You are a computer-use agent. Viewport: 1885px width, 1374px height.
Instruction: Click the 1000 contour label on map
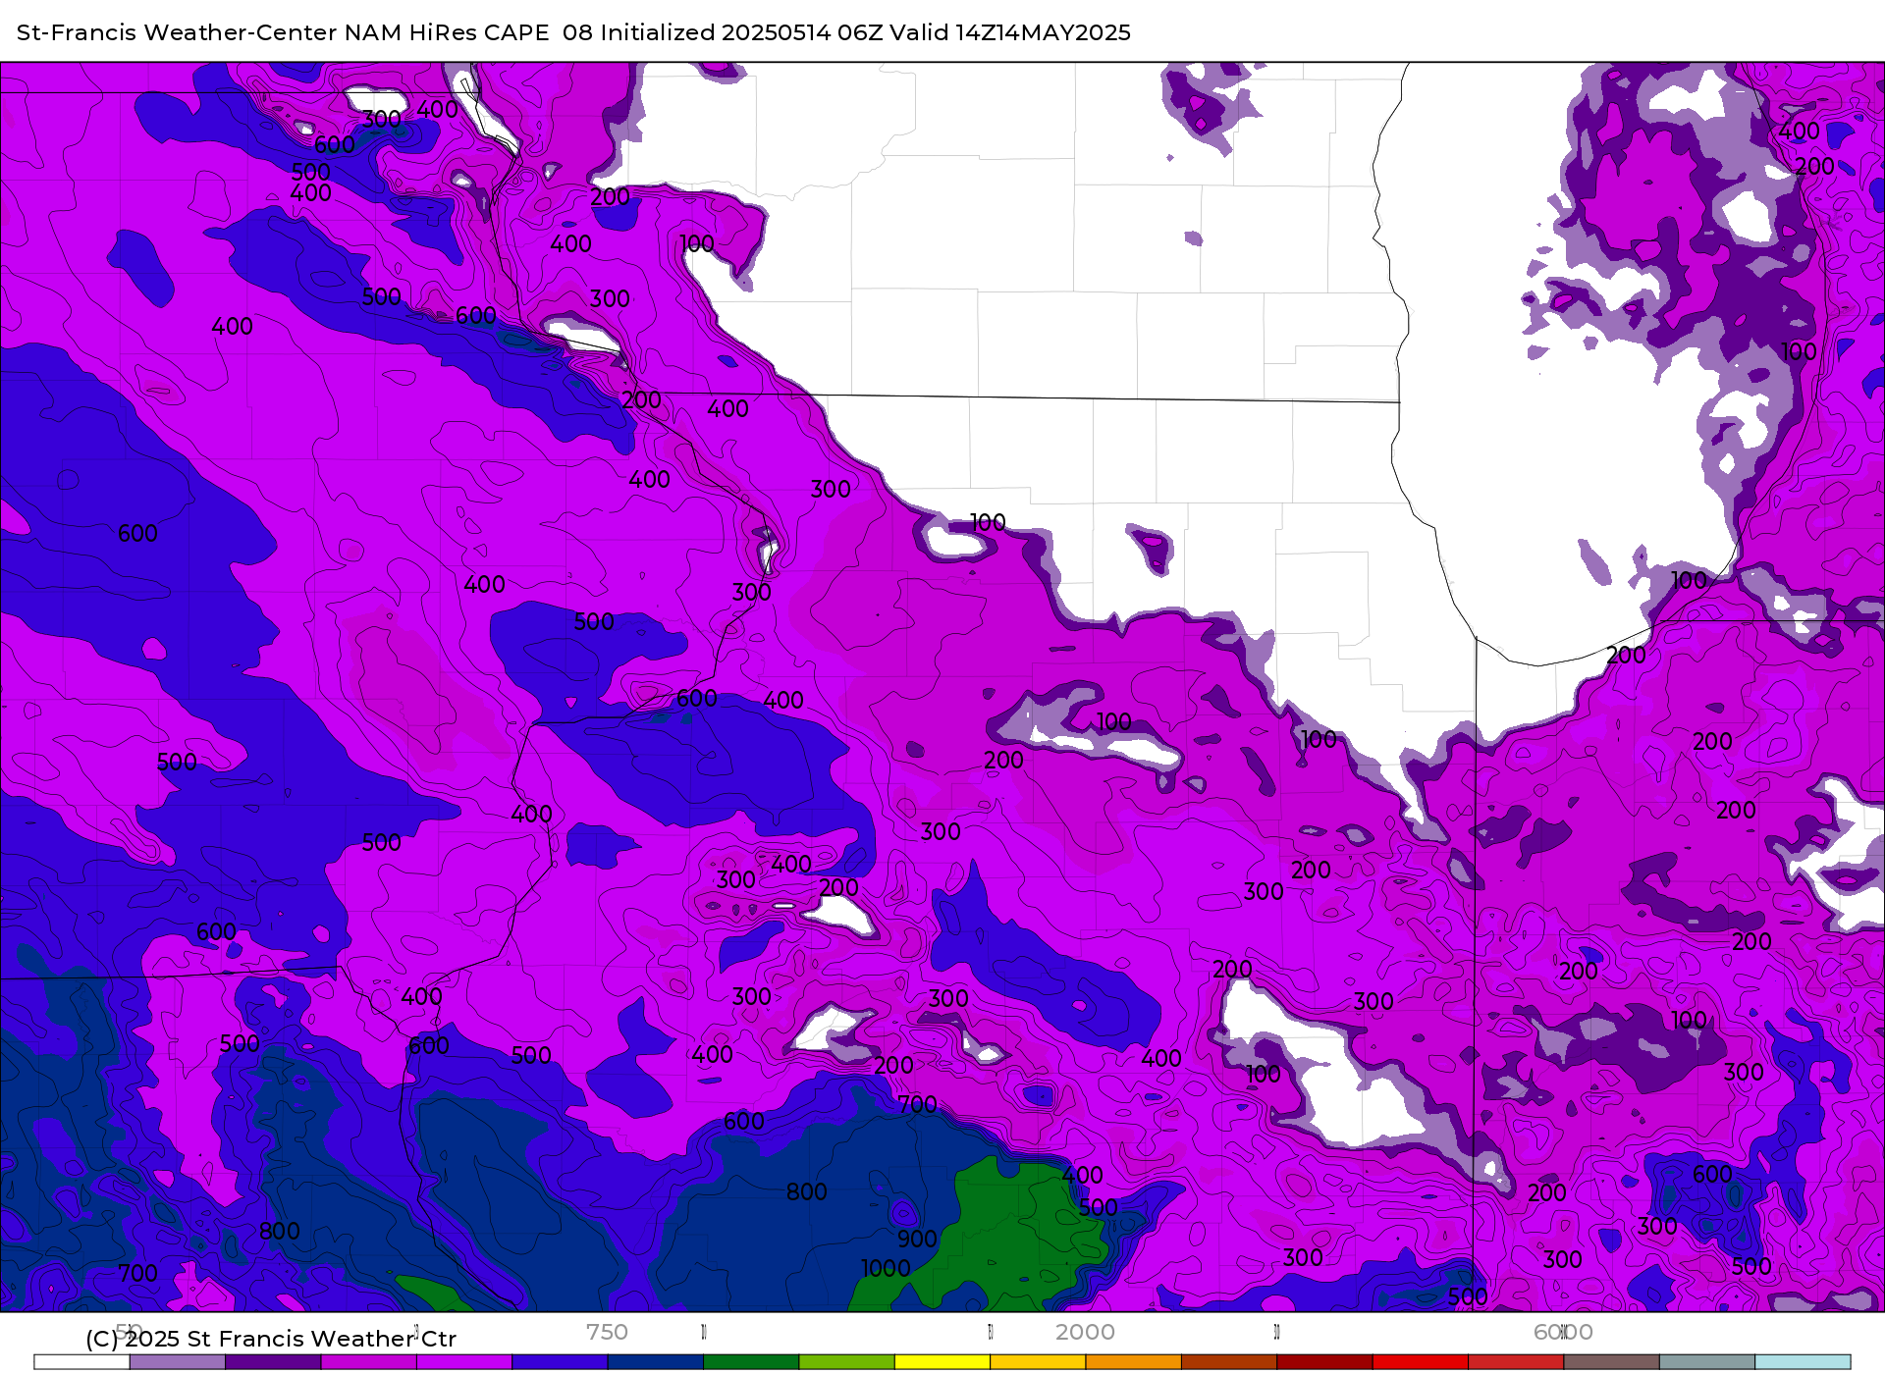886,1268
